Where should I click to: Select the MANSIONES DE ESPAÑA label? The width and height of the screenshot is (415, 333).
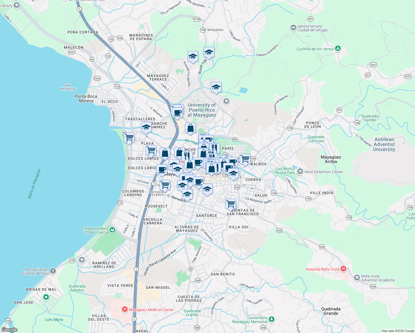coord(141,37)
